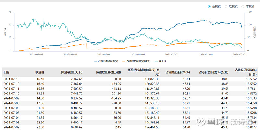Sort by the 收盘价 column header
The image size is (260, 130).
point(40,72)
